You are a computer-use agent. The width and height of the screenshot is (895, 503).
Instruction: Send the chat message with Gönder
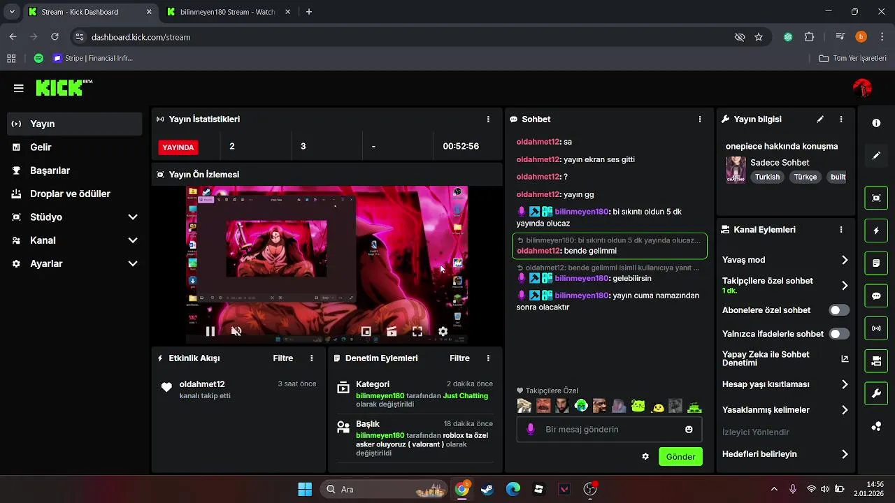point(680,457)
